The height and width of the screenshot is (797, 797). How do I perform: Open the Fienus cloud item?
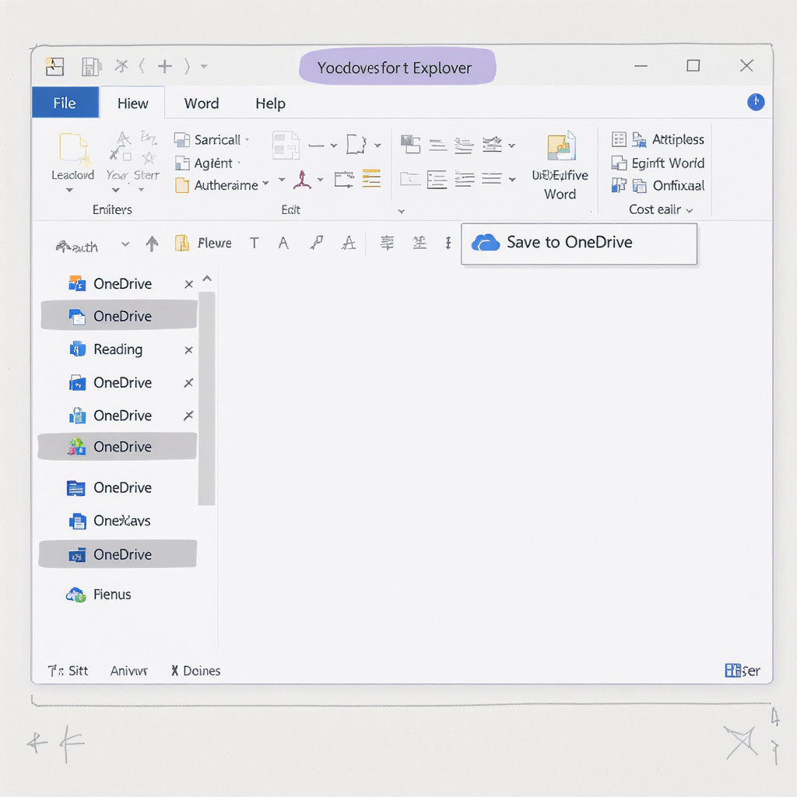point(99,594)
